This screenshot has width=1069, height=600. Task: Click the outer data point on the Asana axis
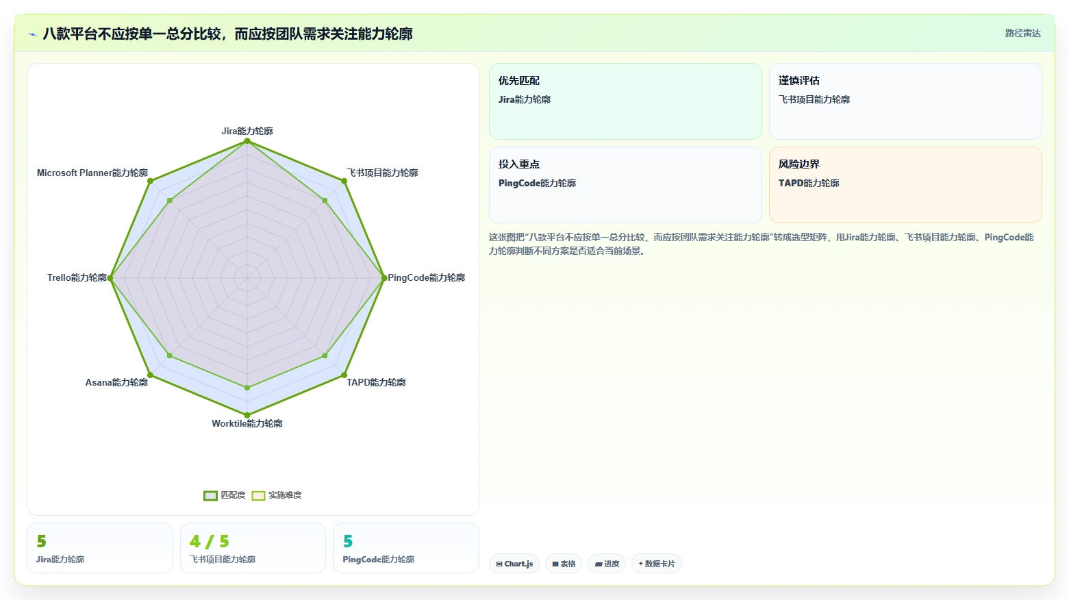coord(151,375)
